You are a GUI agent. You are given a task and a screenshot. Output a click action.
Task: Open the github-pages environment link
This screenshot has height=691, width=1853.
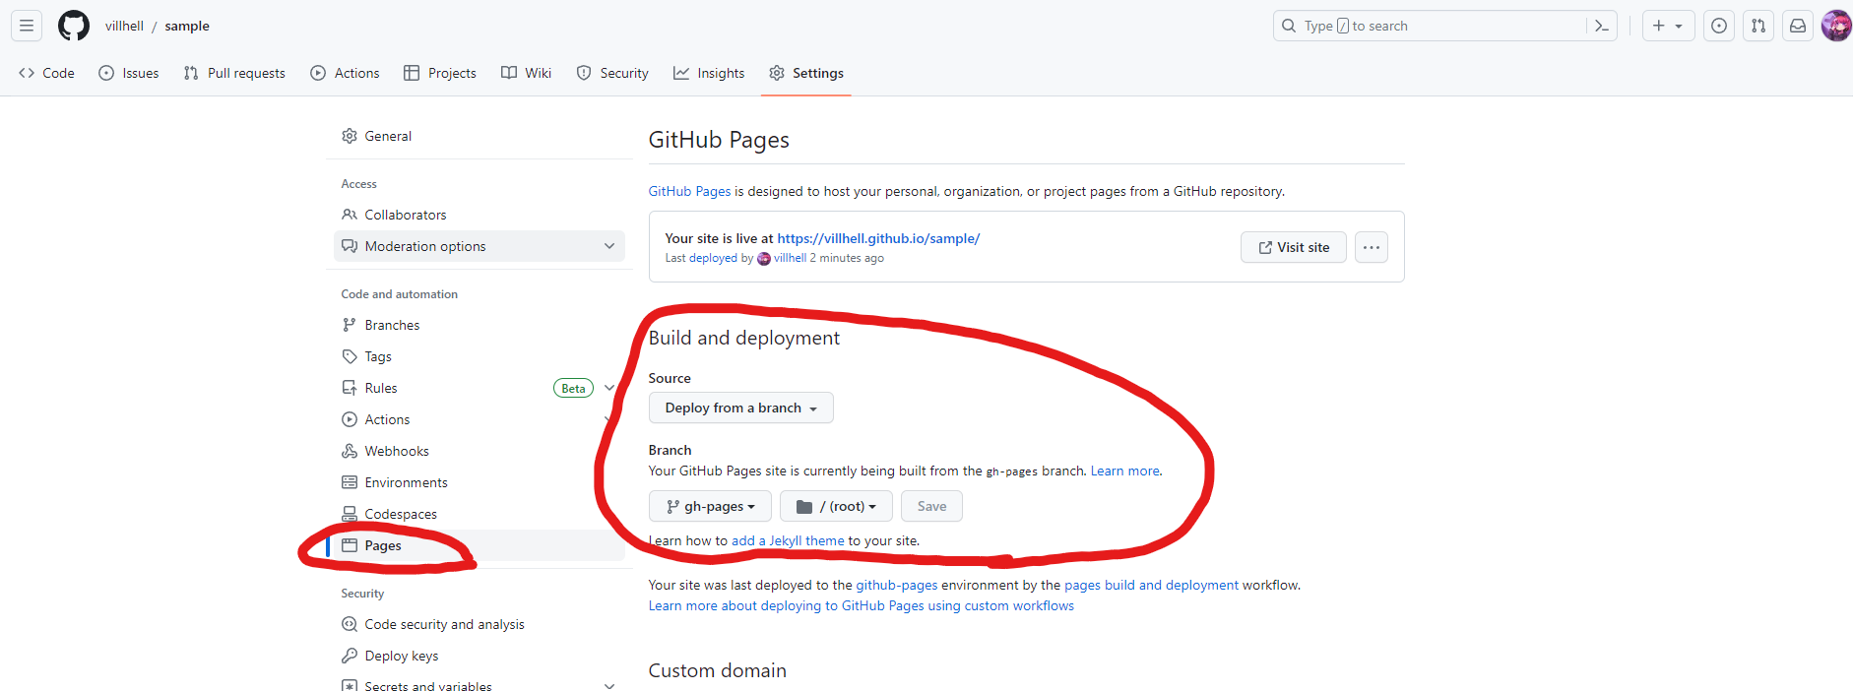coord(897,585)
